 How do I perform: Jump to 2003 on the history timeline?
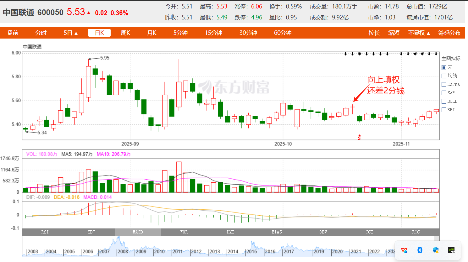coord(33,252)
